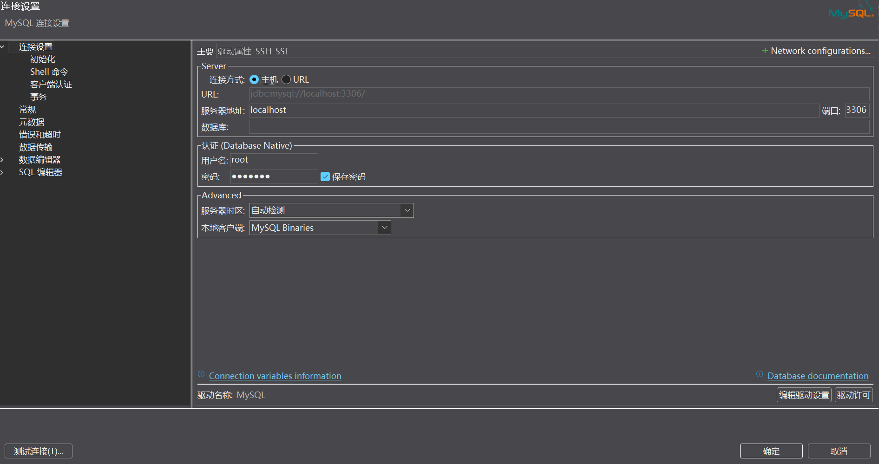Select 客户端认证 in the tree
Image resolution: width=879 pixels, height=464 pixels.
pos(51,85)
